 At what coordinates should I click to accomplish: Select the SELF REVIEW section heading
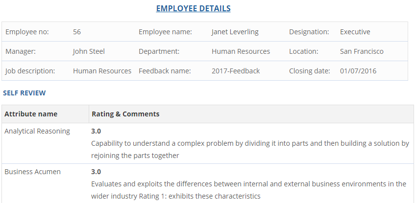[x=24, y=92]
